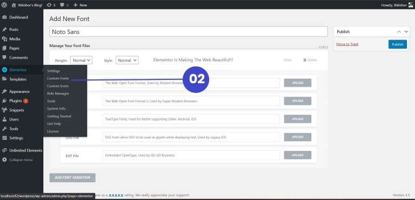Click the WordPress logo icon
This screenshot has height=200, width=415.
(x=4, y=5)
